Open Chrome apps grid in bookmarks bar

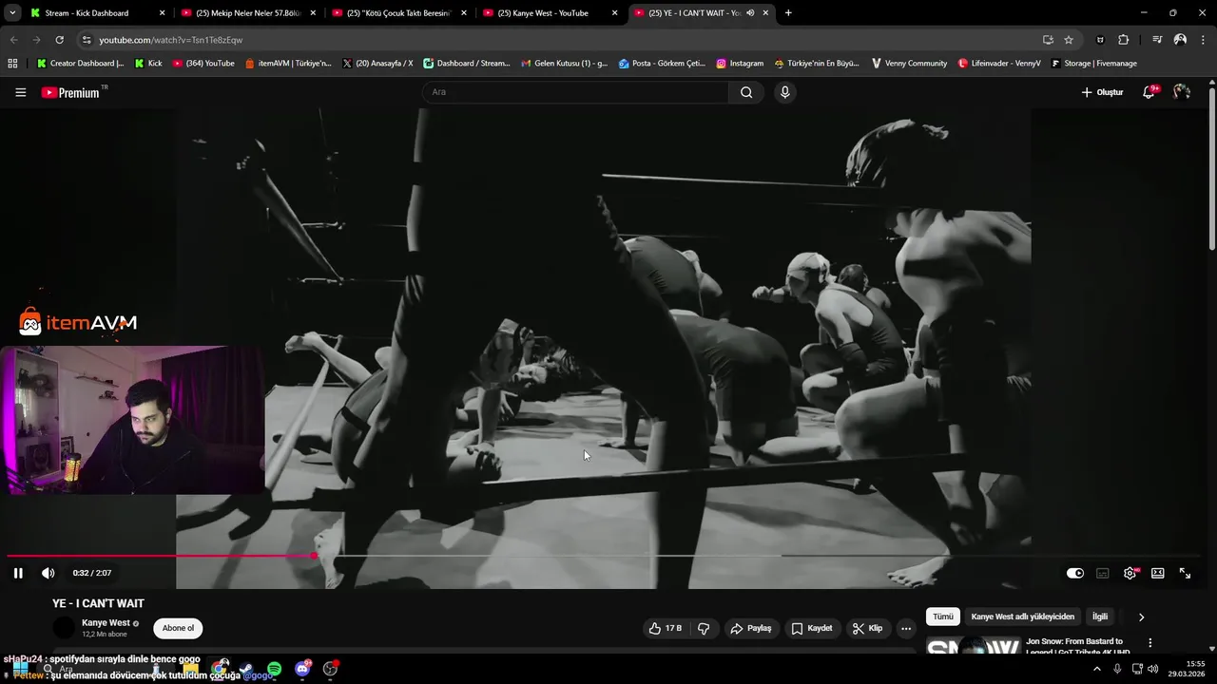(12, 64)
